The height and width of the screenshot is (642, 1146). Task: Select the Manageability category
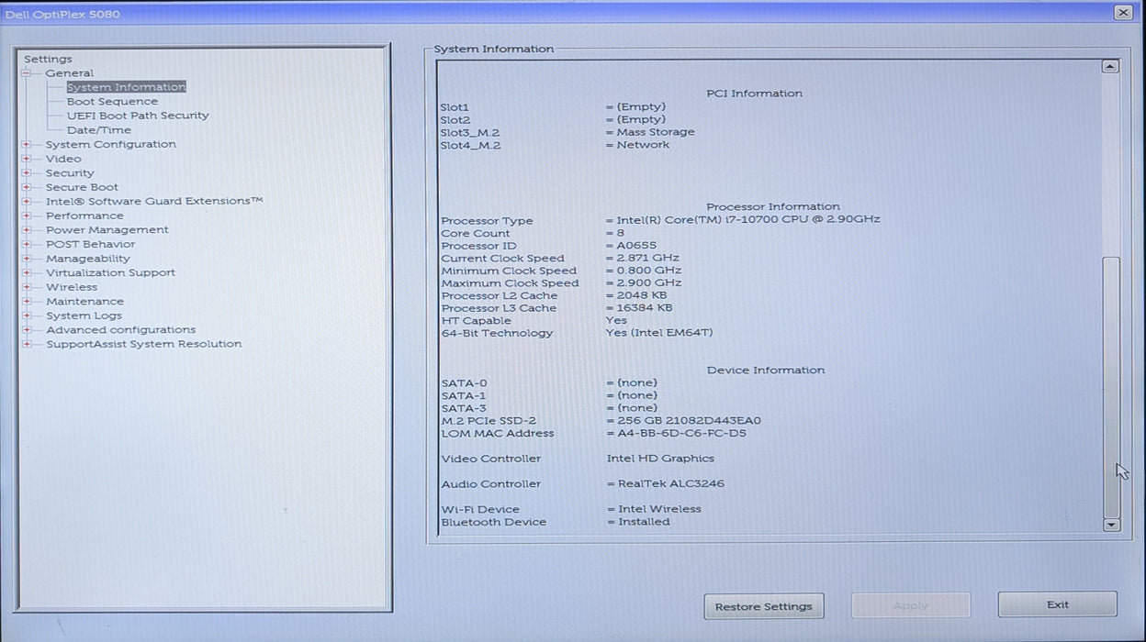(88, 259)
